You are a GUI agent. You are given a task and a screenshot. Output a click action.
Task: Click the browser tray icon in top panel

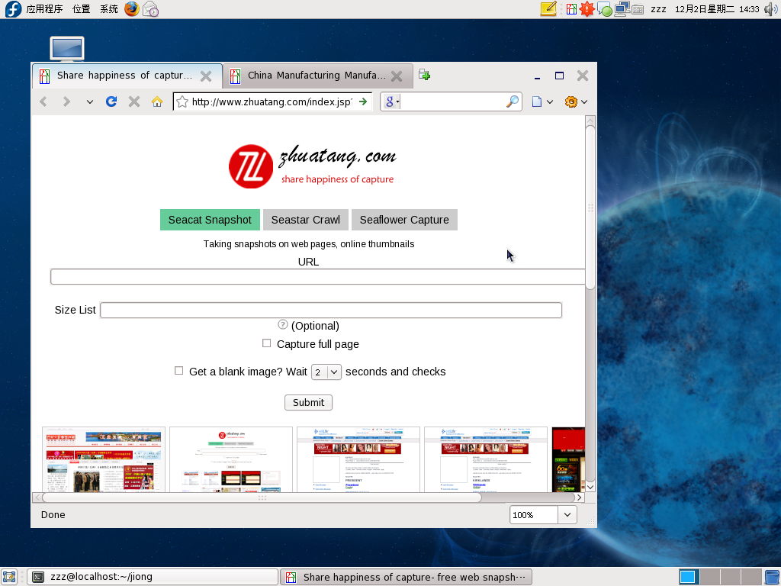pos(571,9)
